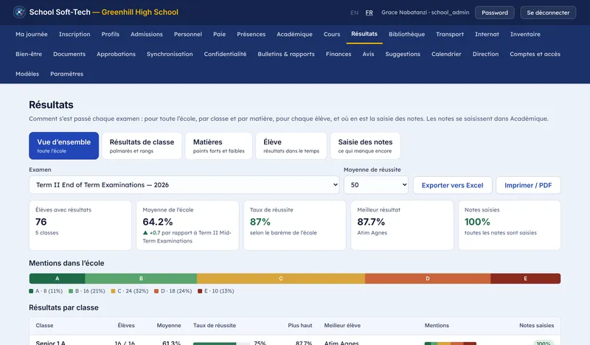Open Calendrier section

(x=446, y=54)
